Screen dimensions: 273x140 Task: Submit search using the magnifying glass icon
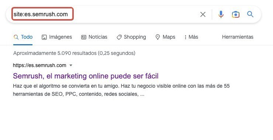coord(250,14)
